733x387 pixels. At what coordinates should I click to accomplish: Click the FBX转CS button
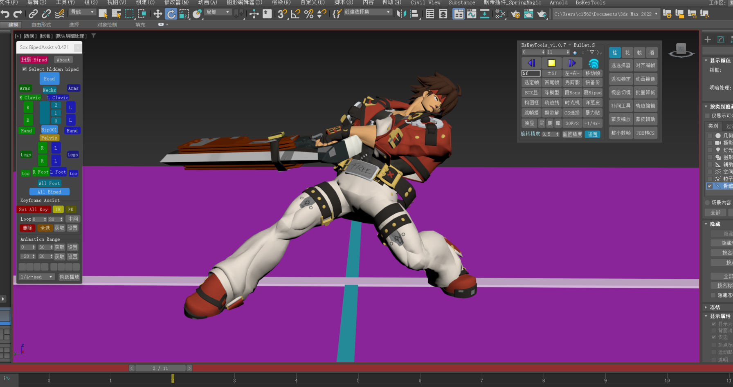pos(645,133)
